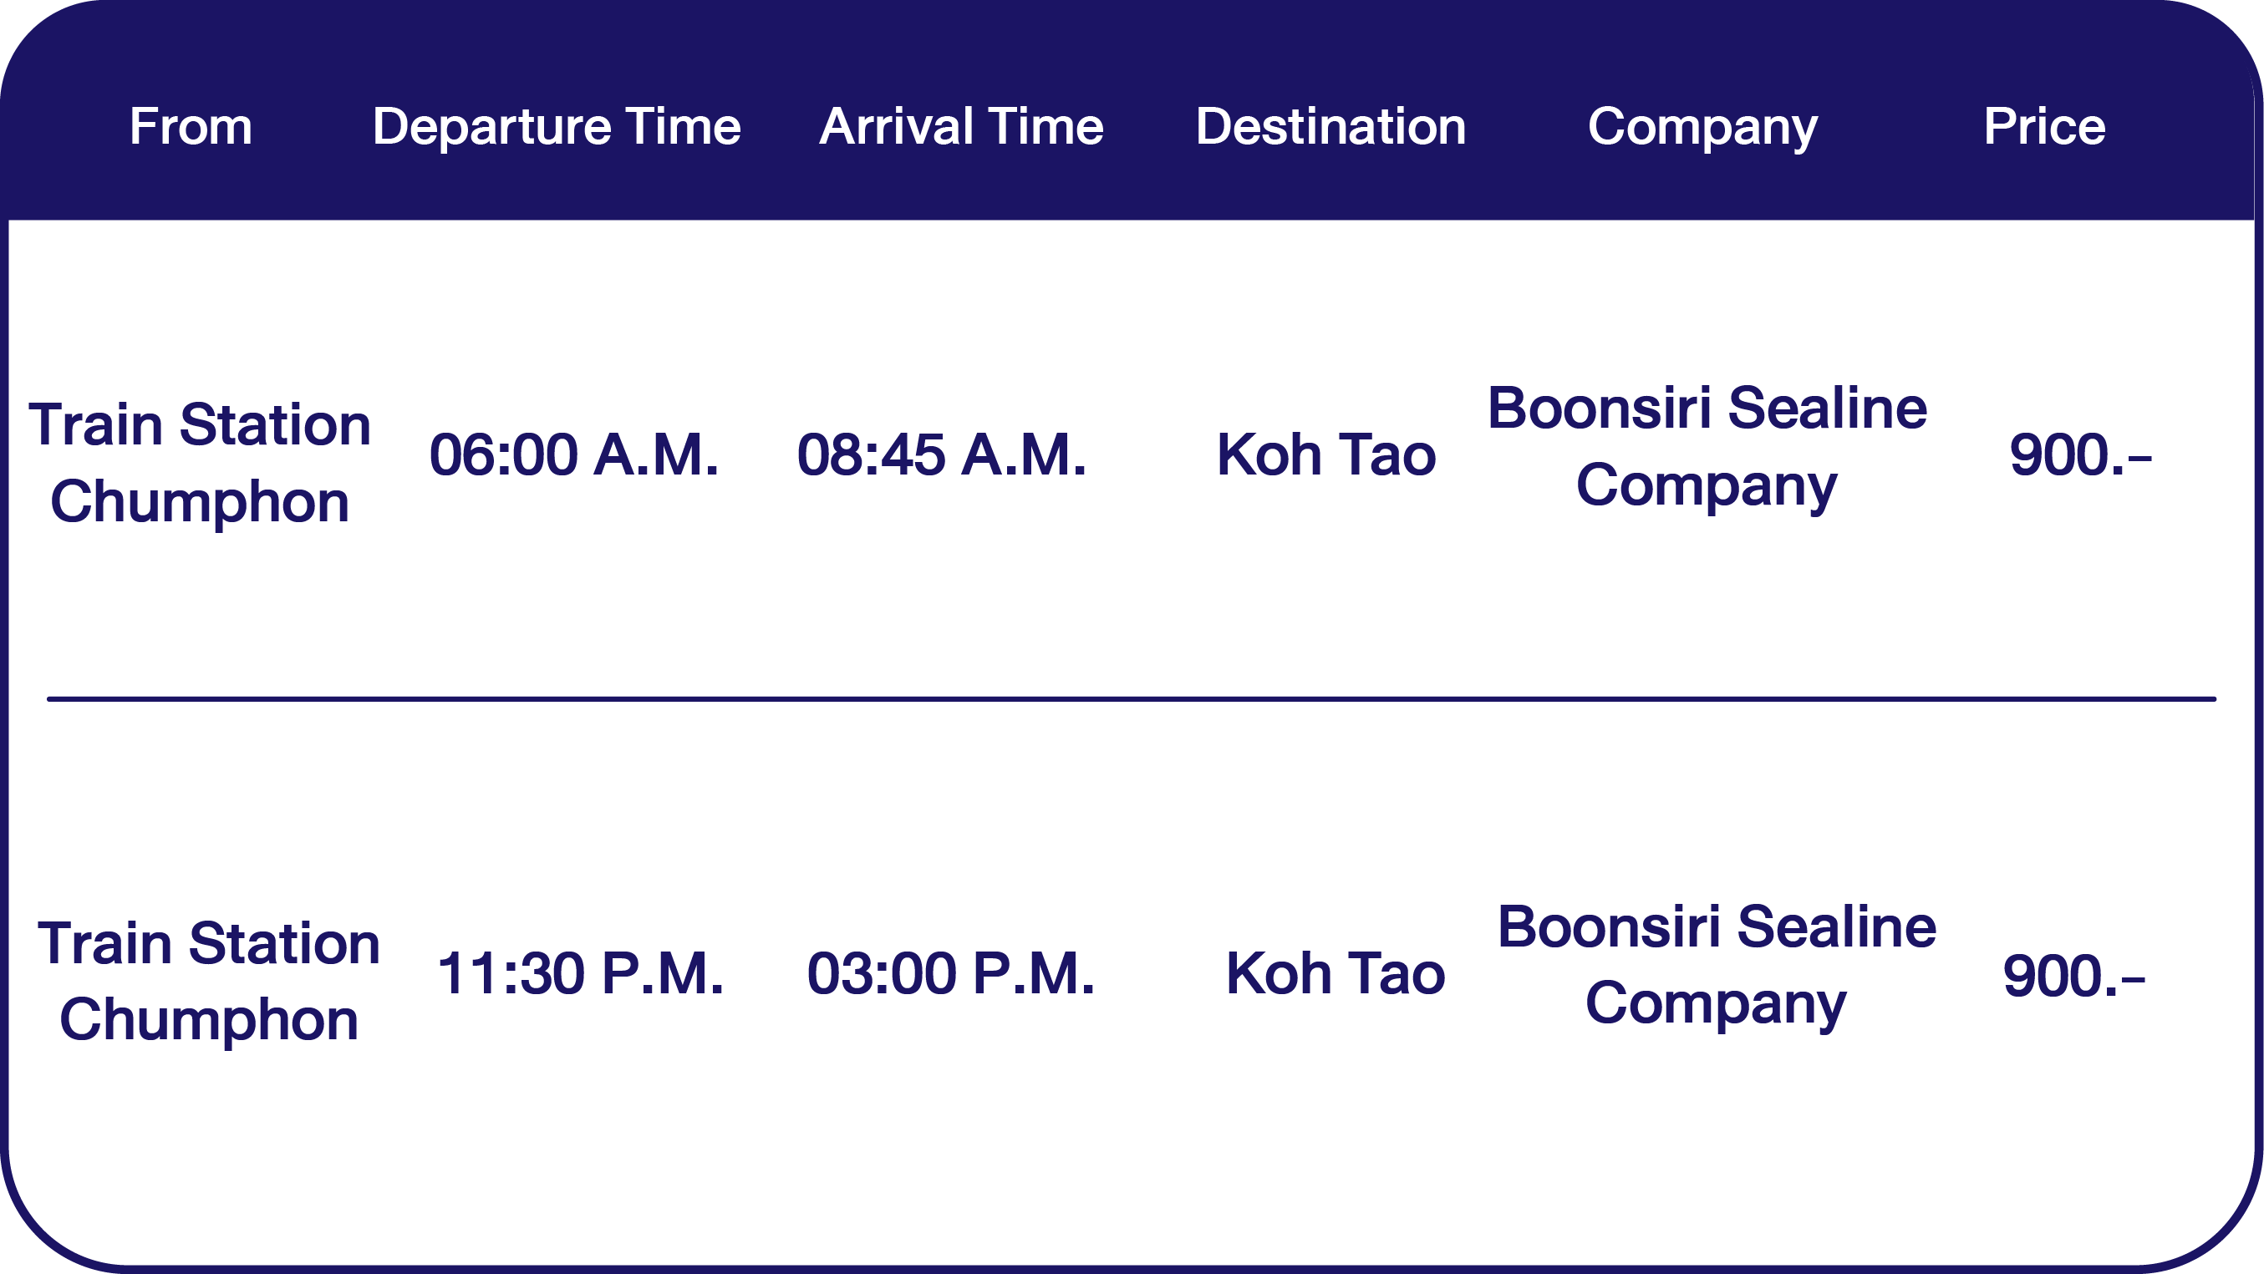The height and width of the screenshot is (1274, 2264).
Task: Select the 06:00 A.M. departure time
Action: (x=574, y=455)
